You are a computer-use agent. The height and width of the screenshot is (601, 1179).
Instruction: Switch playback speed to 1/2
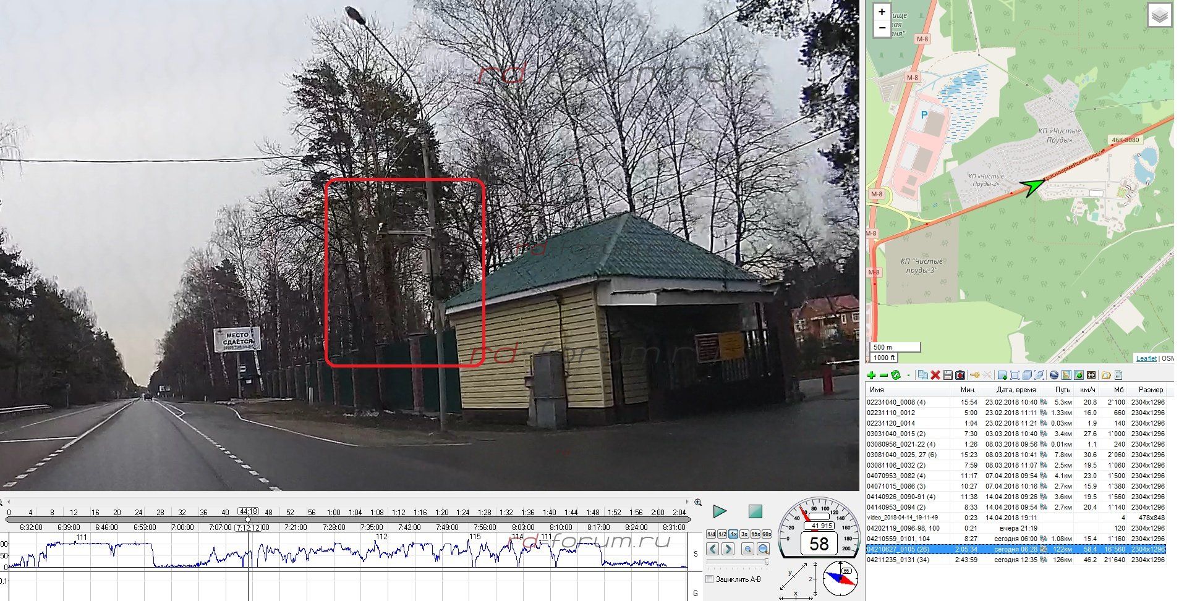coord(722,534)
